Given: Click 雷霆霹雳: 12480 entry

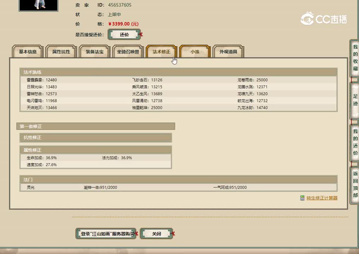Looking at the screenshot, I should [42, 80].
